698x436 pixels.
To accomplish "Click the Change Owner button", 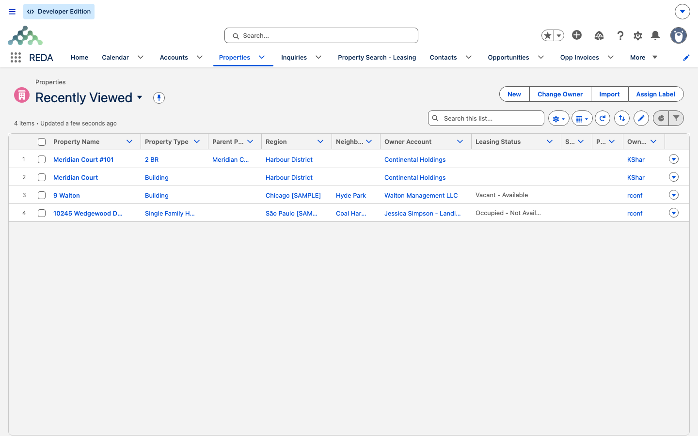I will [x=560, y=94].
